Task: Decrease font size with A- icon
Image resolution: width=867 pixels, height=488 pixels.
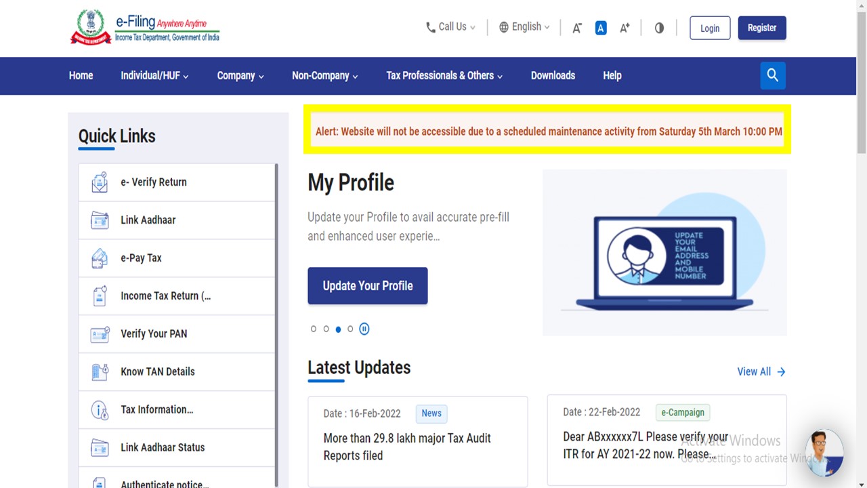Action: pos(577,28)
